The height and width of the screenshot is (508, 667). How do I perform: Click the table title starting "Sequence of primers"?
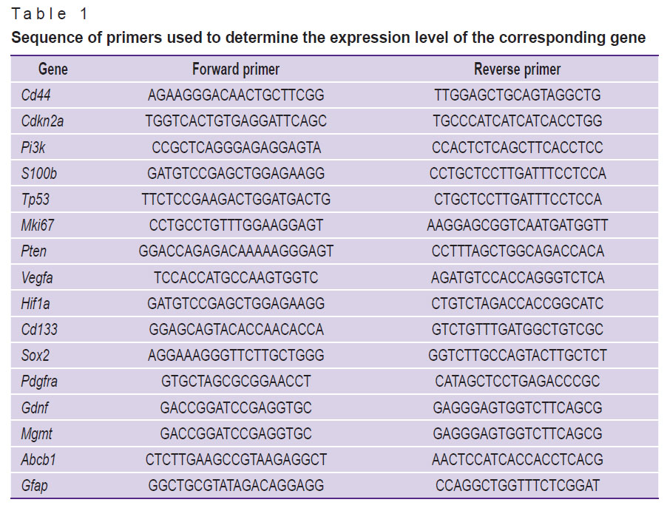(328, 38)
